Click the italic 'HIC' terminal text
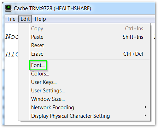The height and width of the screenshot is (128, 158). [12, 54]
